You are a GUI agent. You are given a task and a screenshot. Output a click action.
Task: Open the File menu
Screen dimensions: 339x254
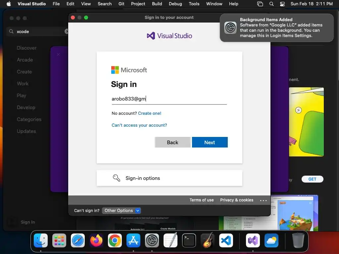click(56, 4)
